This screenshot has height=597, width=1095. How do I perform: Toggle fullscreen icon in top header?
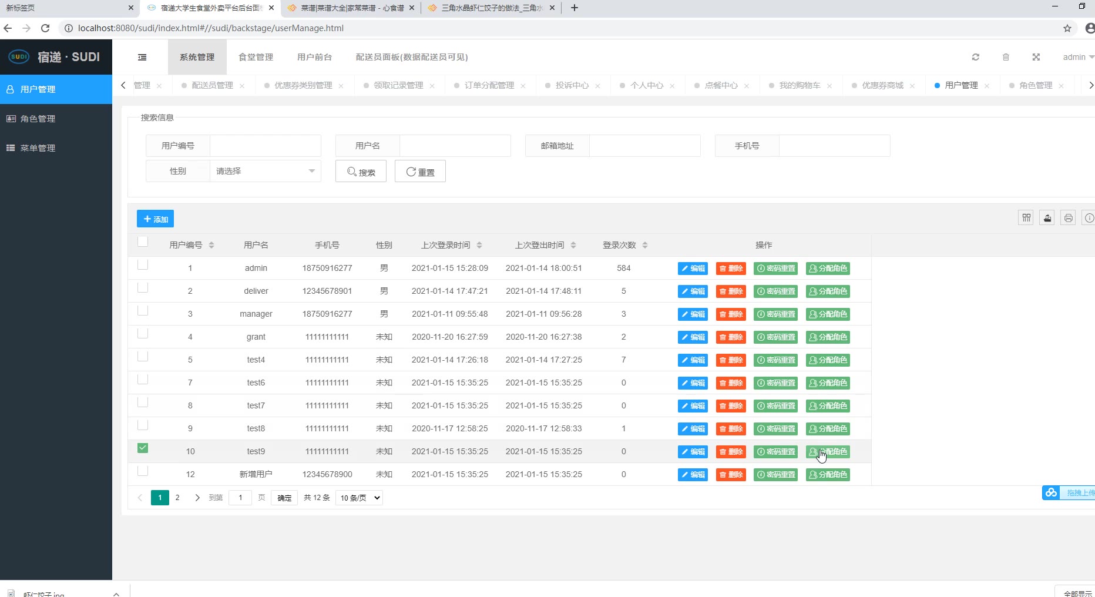tap(1036, 57)
